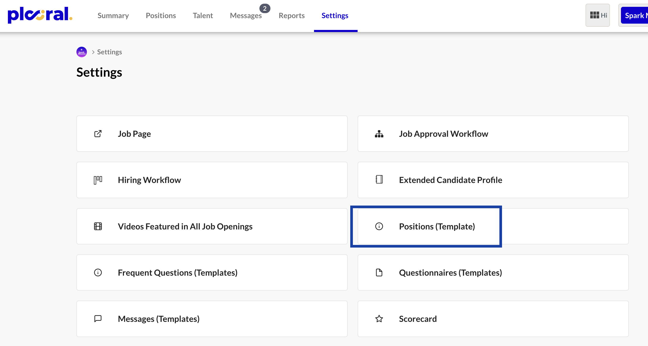Click the Settings breadcrumb link
Image resolution: width=648 pixels, height=346 pixels.
click(109, 52)
